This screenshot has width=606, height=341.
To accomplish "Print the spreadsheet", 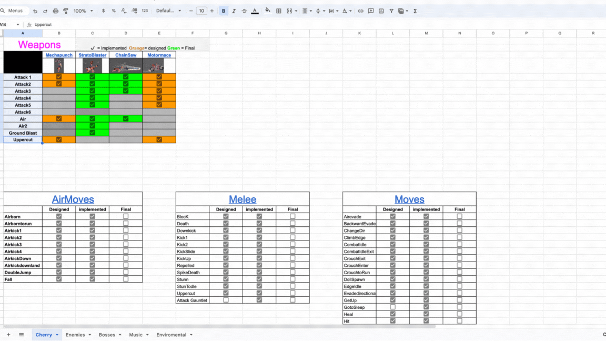I will pos(56,11).
